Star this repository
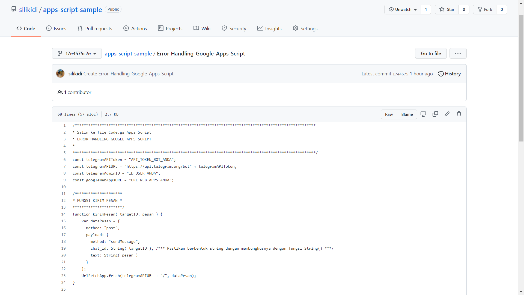This screenshot has width=524, height=295. [447, 10]
